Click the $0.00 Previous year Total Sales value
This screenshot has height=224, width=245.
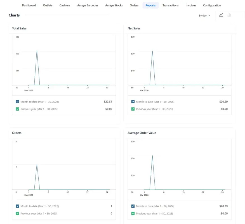(109, 109)
